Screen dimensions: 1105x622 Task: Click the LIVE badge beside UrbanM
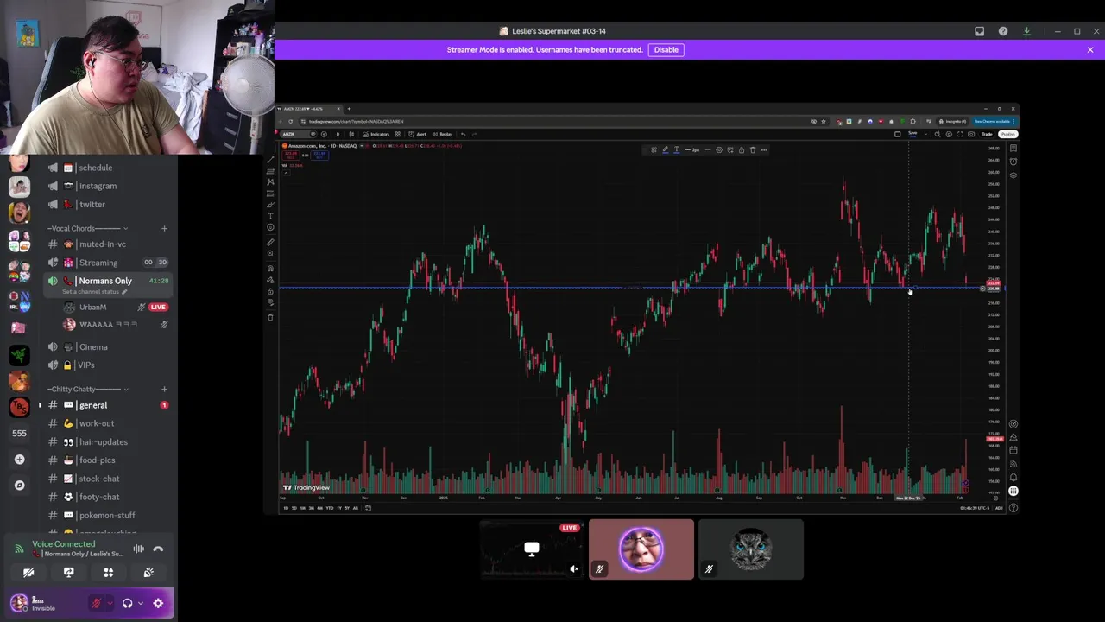[x=157, y=307]
